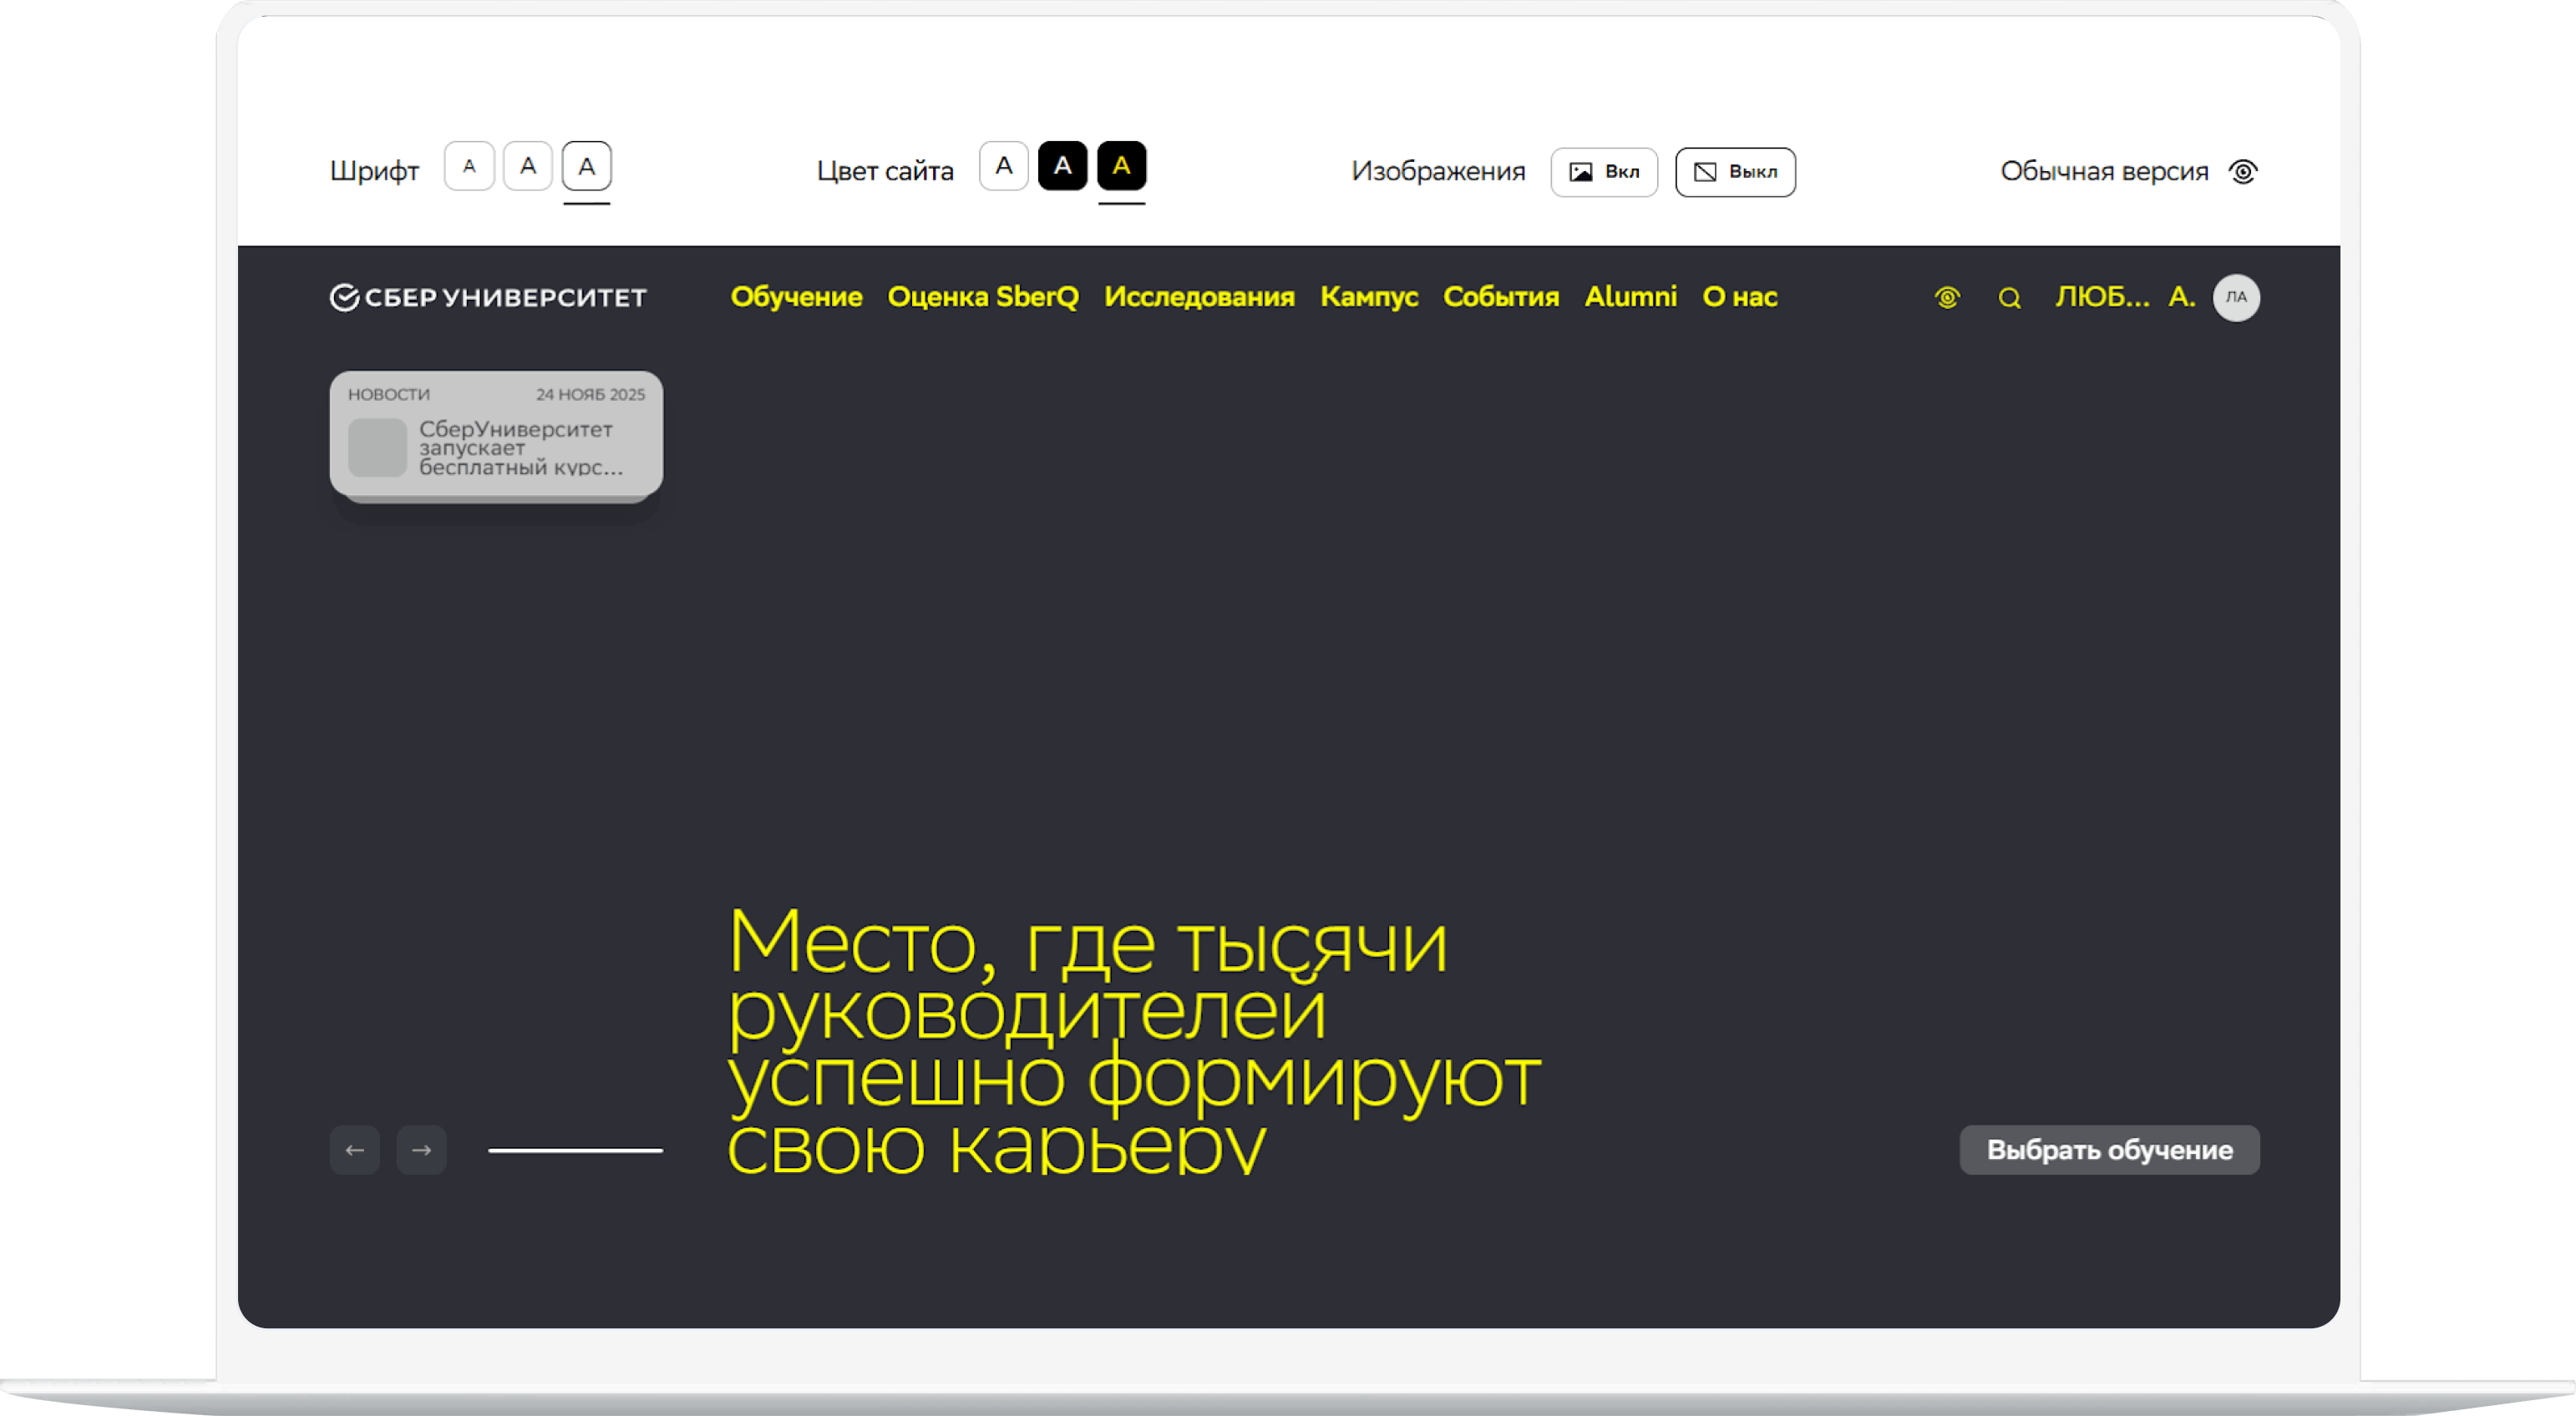Open the Исследования menu item

pos(1199,296)
